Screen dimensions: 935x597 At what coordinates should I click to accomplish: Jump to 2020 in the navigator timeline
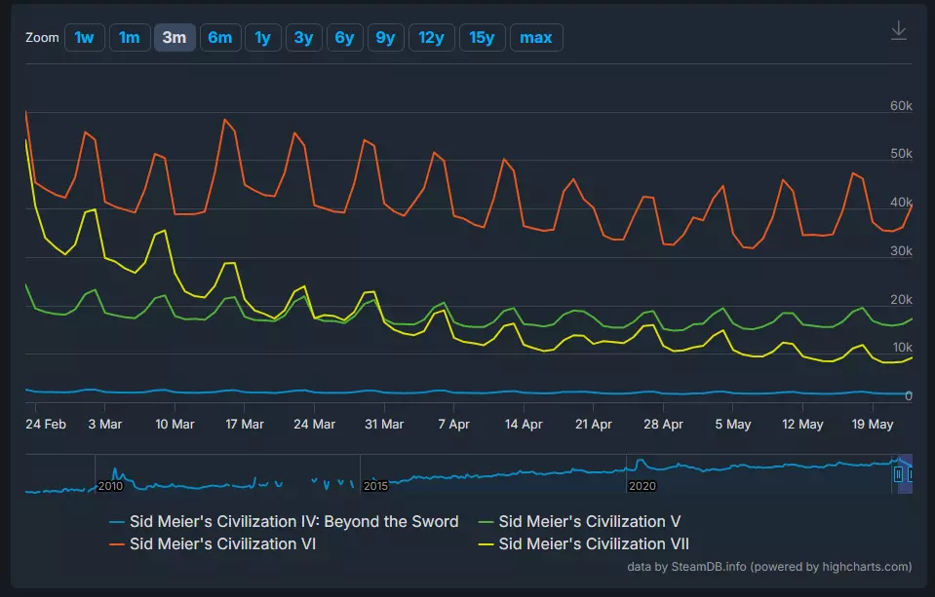643,486
